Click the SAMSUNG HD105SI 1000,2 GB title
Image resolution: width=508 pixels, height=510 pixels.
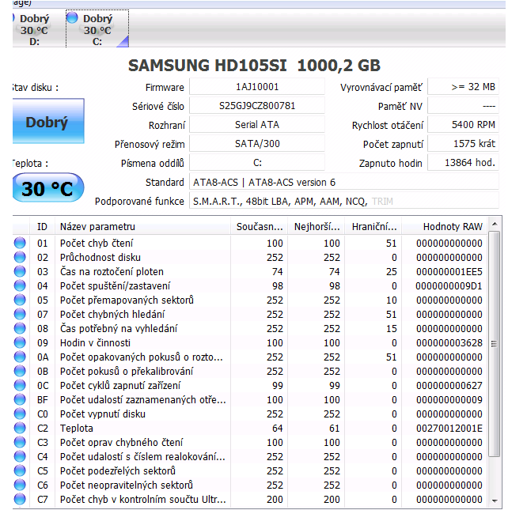pos(254,66)
